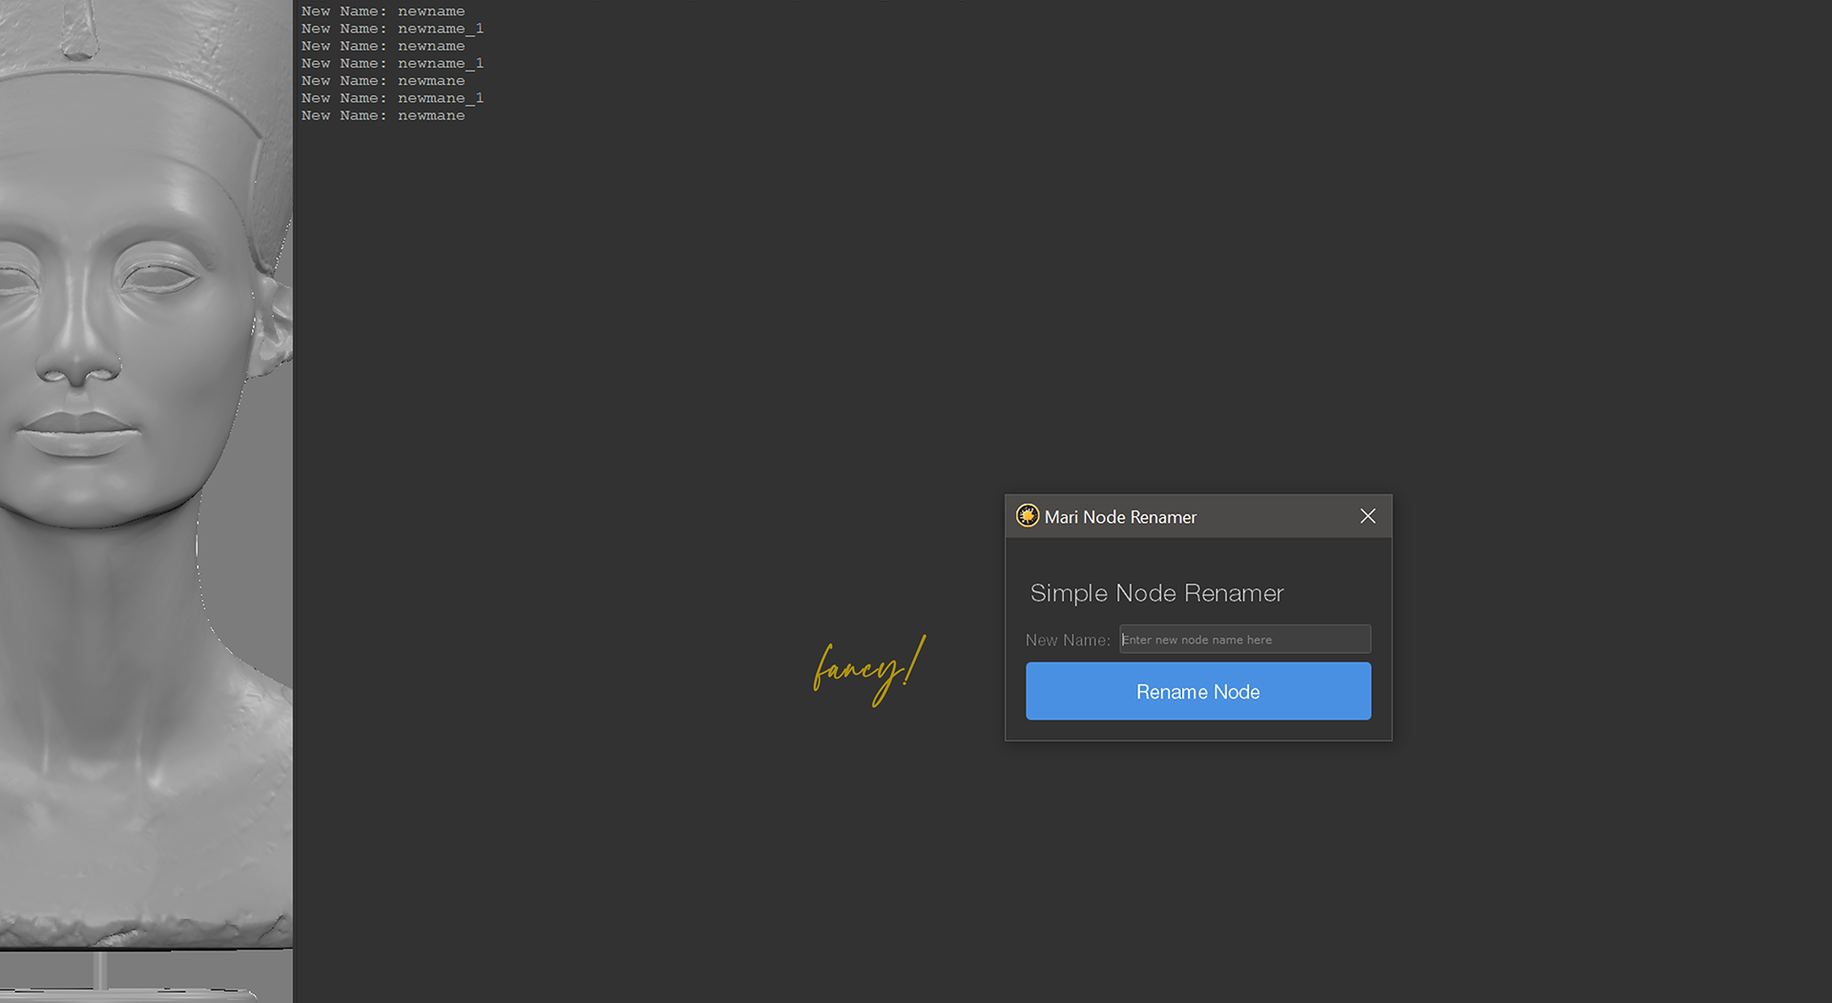
Task: Focus the new node name input field
Action: [1244, 639]
